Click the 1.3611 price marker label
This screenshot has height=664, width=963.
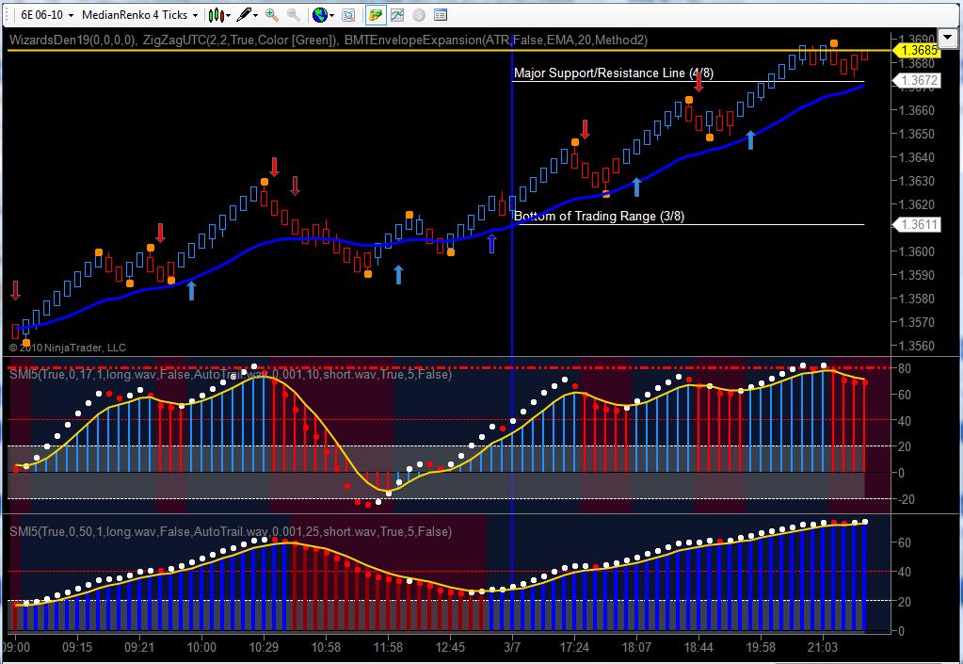click(916, 224)
